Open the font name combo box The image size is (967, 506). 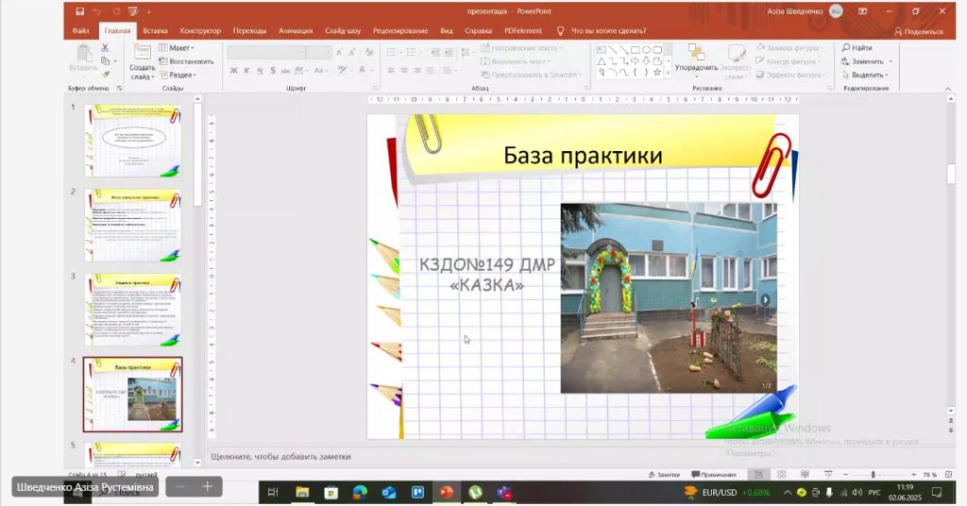tap(266, 53)
